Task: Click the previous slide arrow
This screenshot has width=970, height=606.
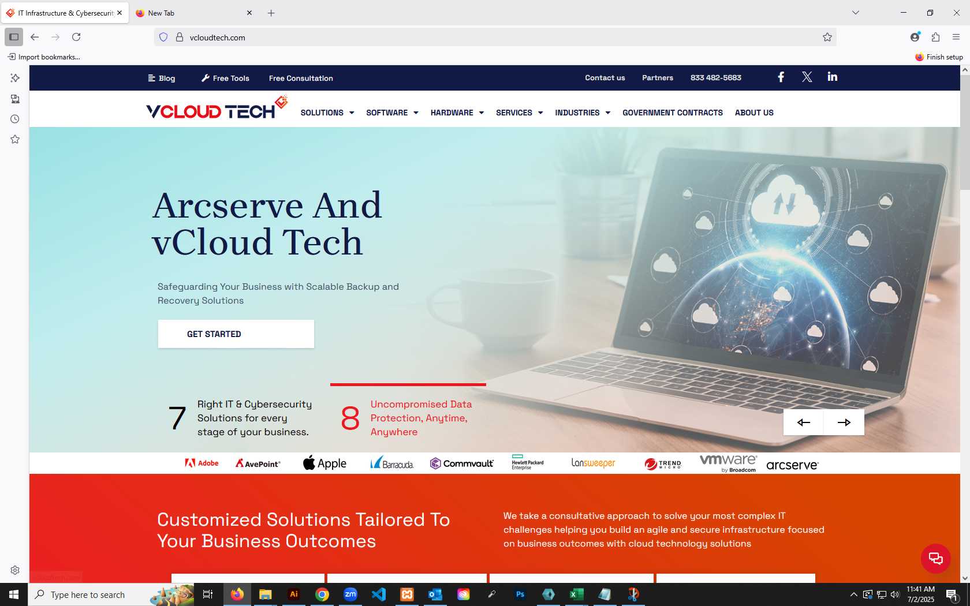Action: 803,422
